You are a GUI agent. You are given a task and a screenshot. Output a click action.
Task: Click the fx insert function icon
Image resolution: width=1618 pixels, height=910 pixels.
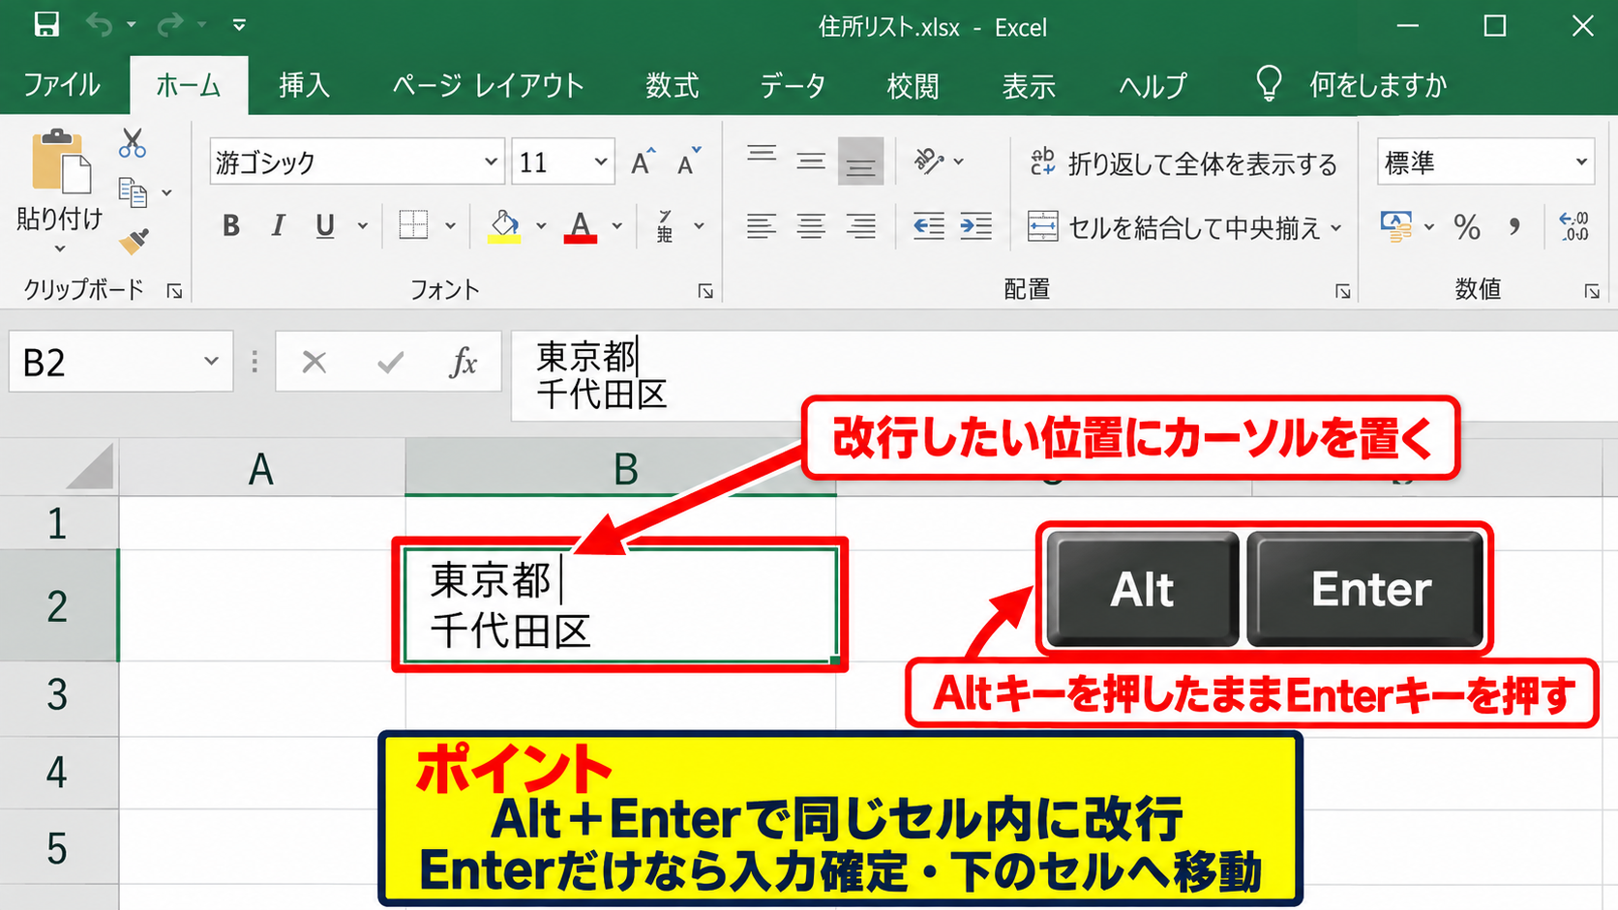coord(464,363)
